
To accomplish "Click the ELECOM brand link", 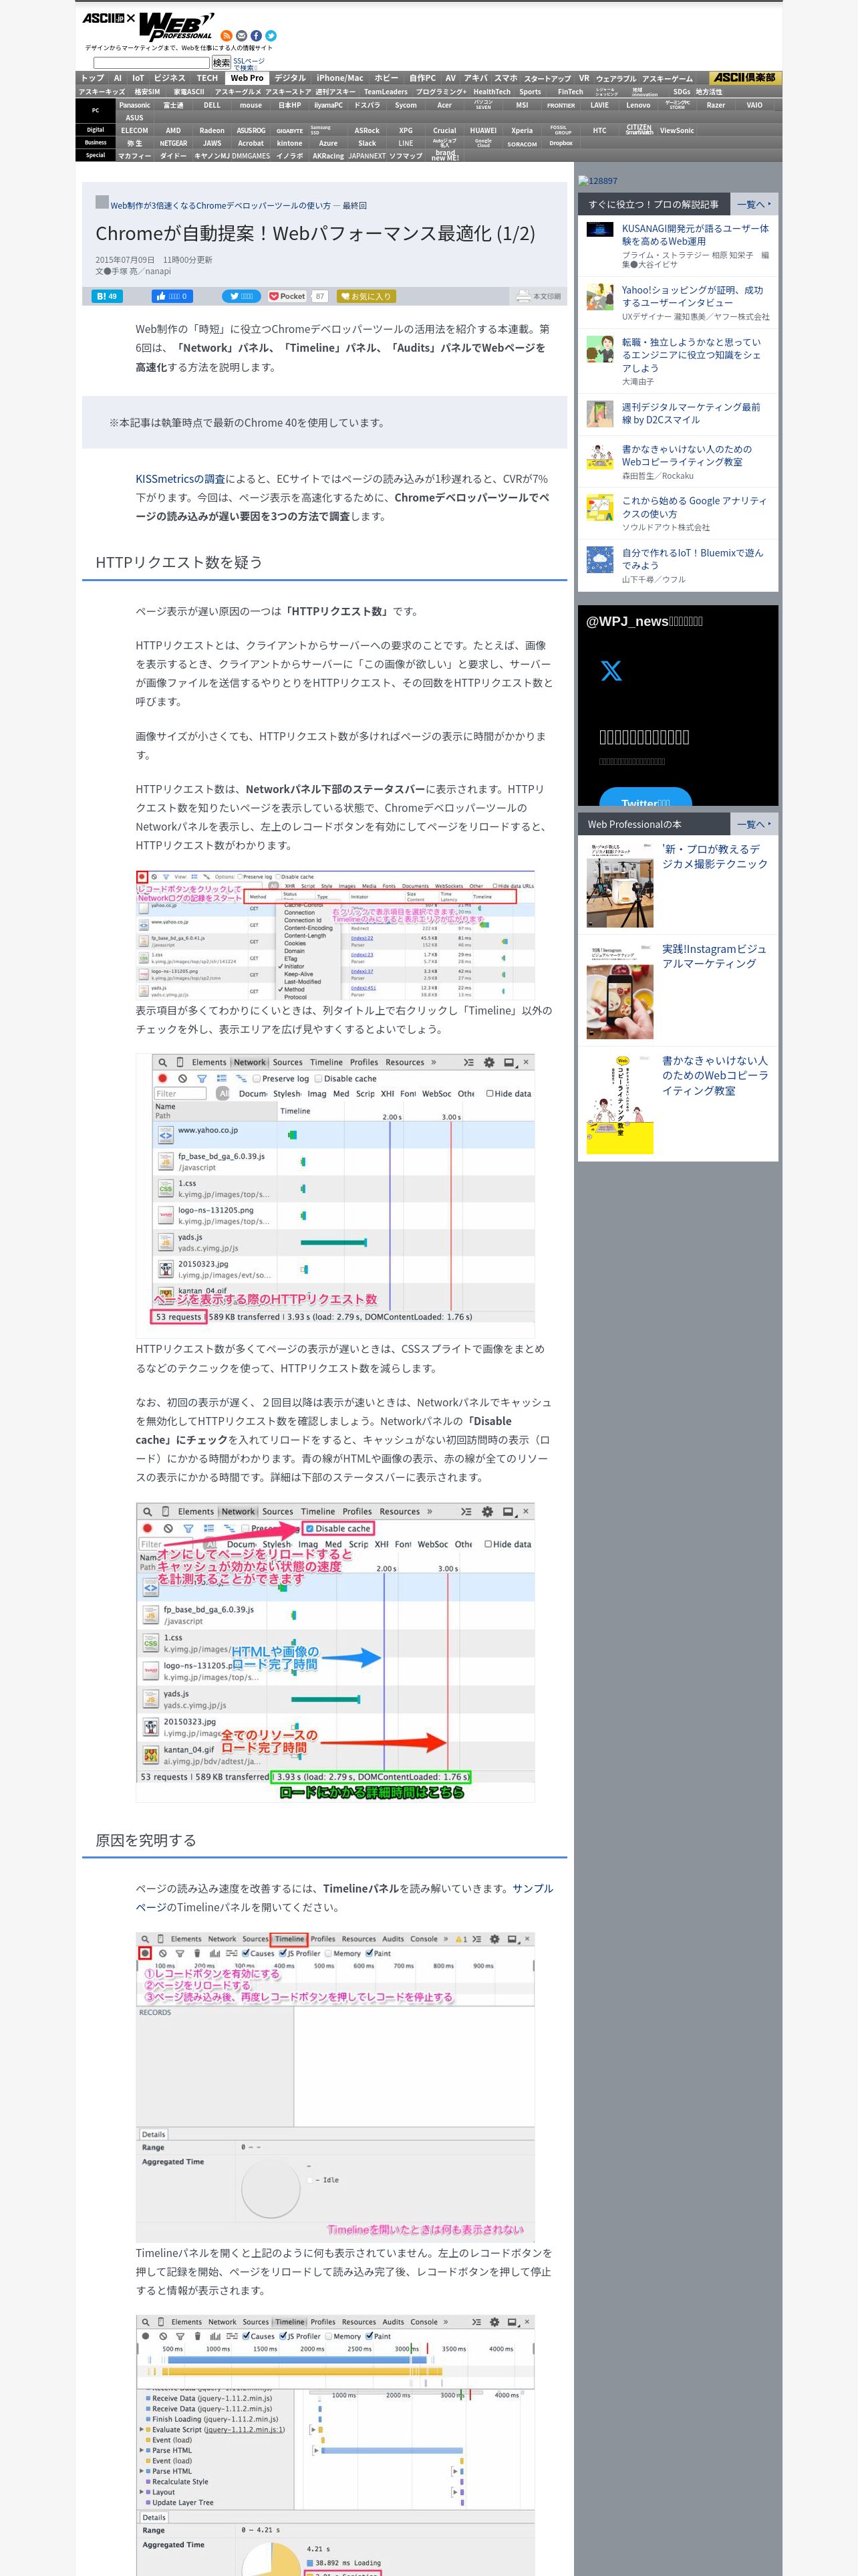I will coord(135,130).
